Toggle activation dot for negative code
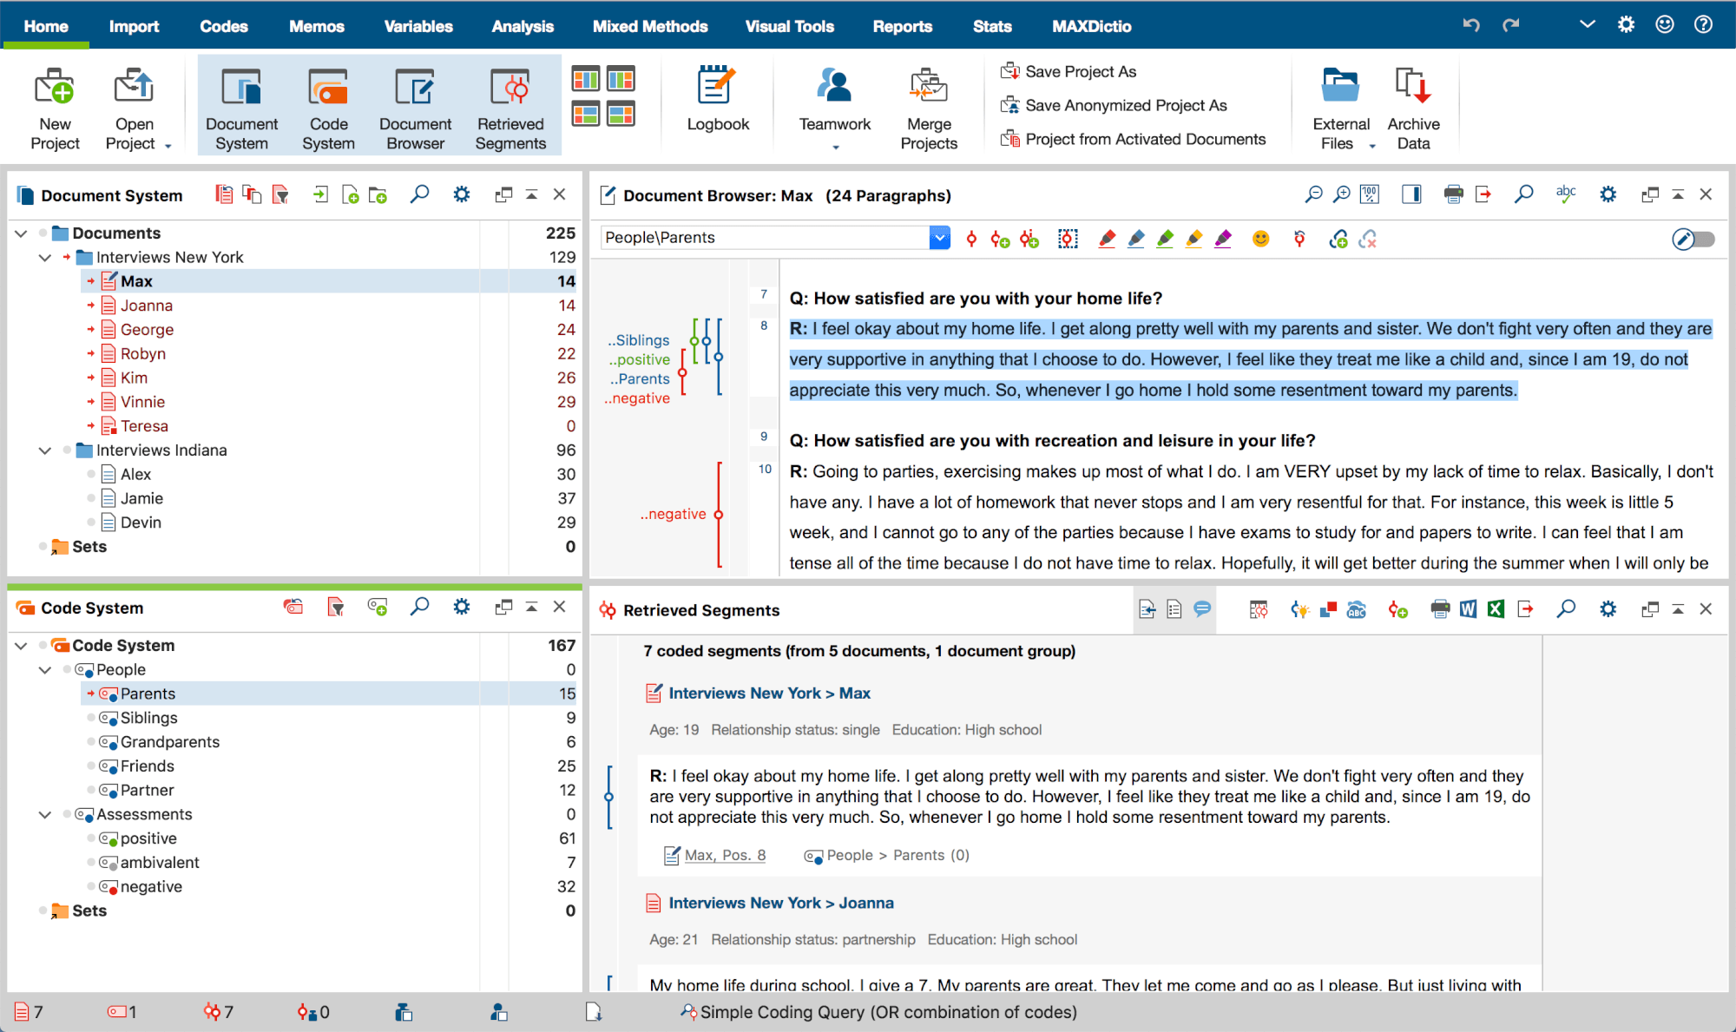The image size is (1736, 1032). [91, 887]
